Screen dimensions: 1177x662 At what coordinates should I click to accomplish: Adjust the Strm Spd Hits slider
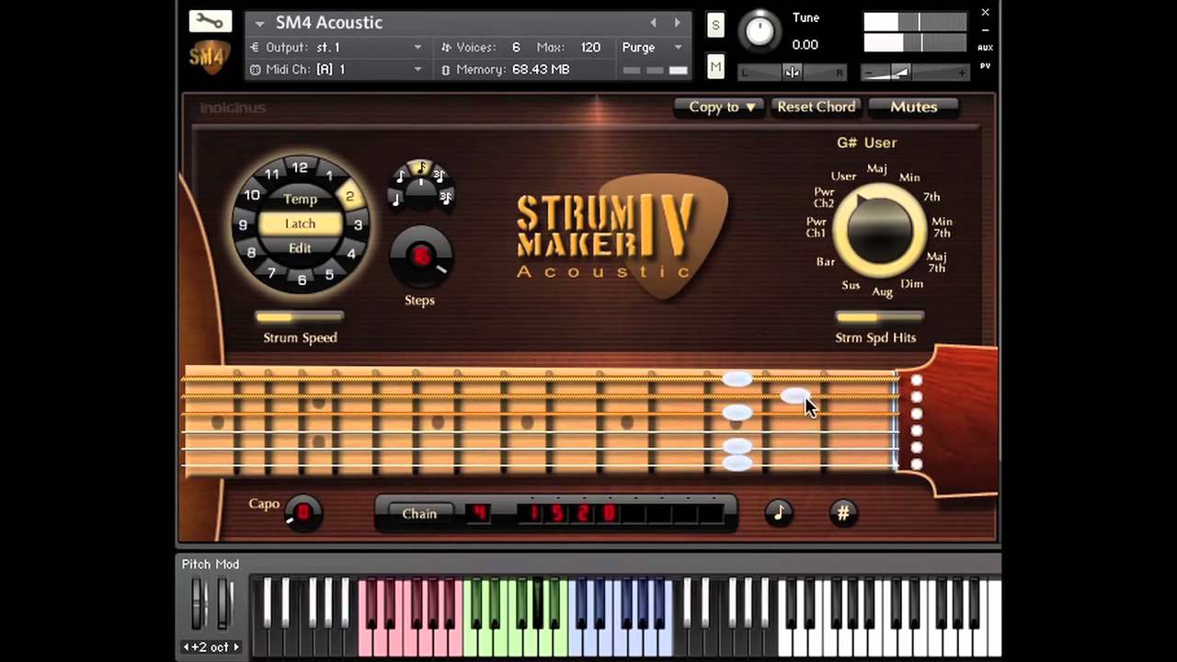click(x=879, y=317)
